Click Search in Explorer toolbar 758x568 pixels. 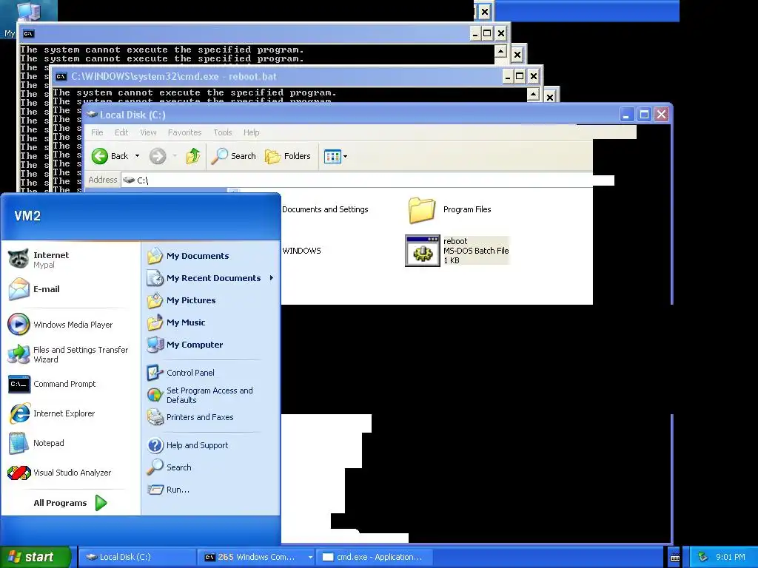point(234,156)
